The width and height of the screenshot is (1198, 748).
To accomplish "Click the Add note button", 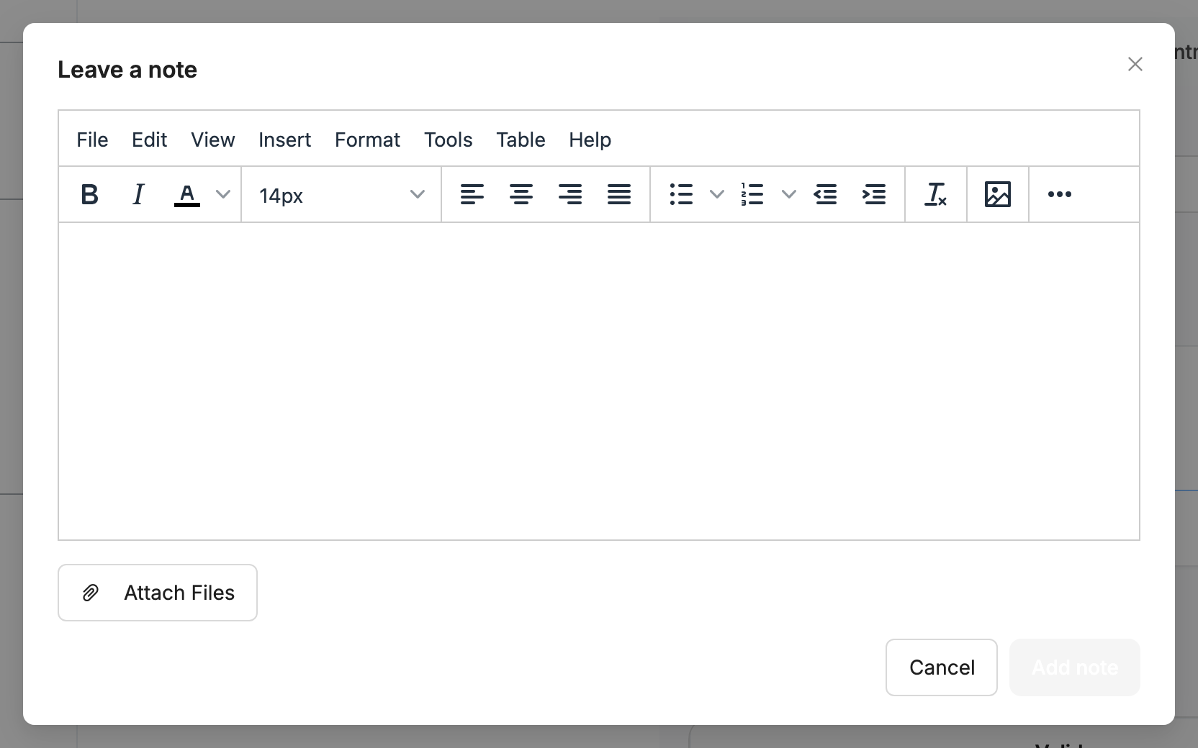I will 1075,667.
